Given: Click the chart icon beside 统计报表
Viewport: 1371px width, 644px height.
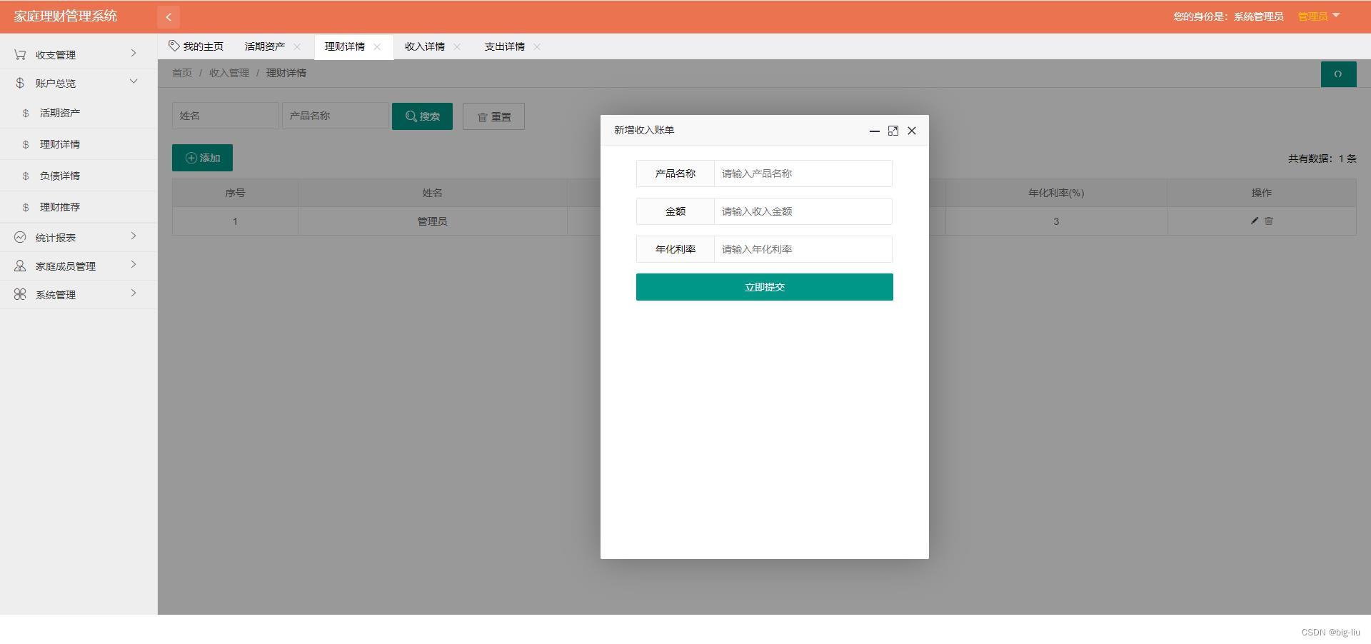Looking at the screenshot, I should [20, 237].
